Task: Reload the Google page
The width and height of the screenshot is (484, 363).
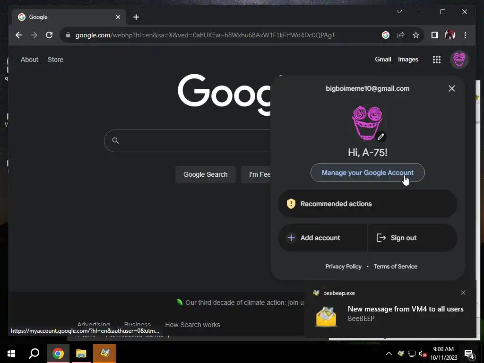Action: (x=49, y=35)
